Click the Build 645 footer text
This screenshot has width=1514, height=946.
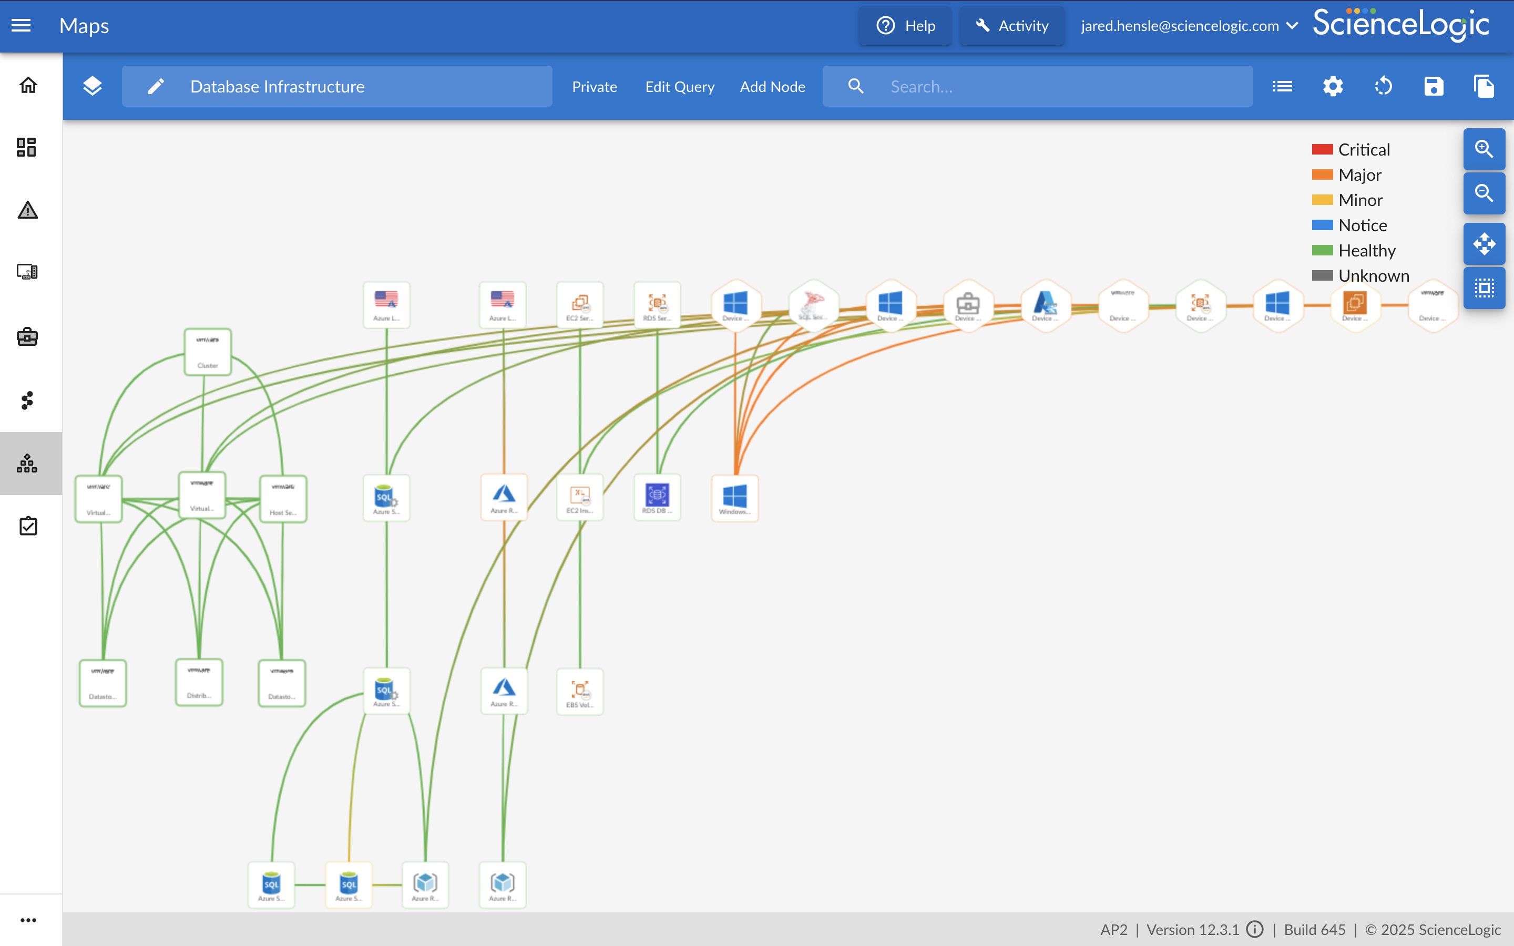click(1314, 929)
